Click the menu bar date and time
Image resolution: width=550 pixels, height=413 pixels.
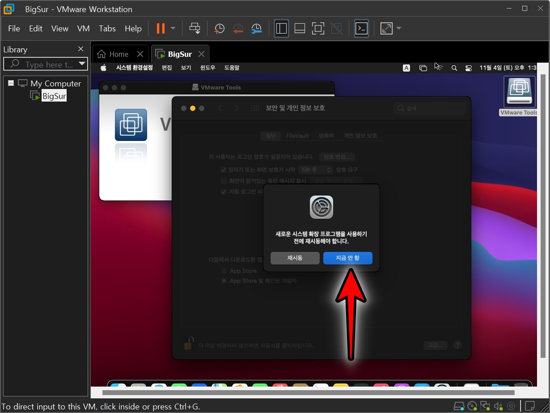coord(508,68)
